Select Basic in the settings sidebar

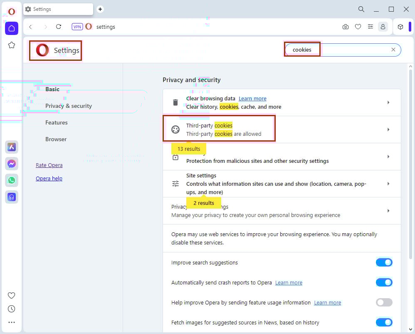(x=52, y=90)
